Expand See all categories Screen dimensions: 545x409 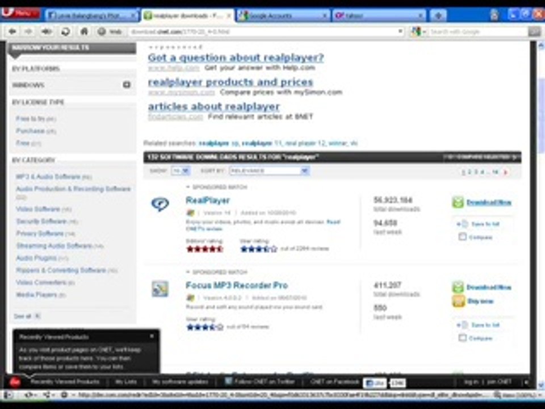click(x=27, y=316)
